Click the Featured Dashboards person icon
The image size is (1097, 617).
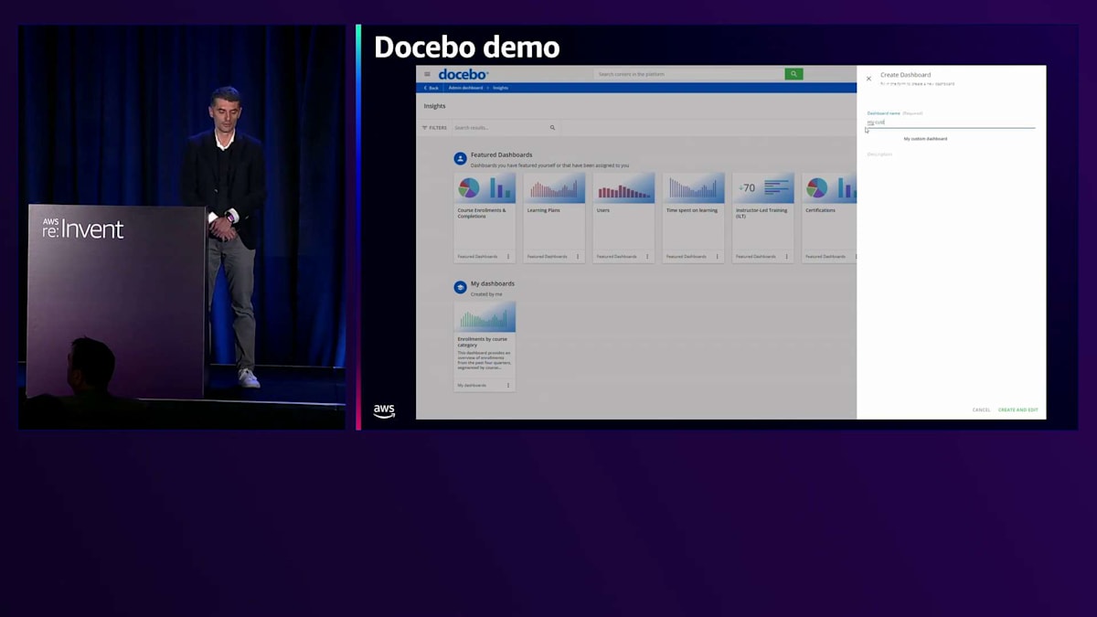tap(461, 159)
